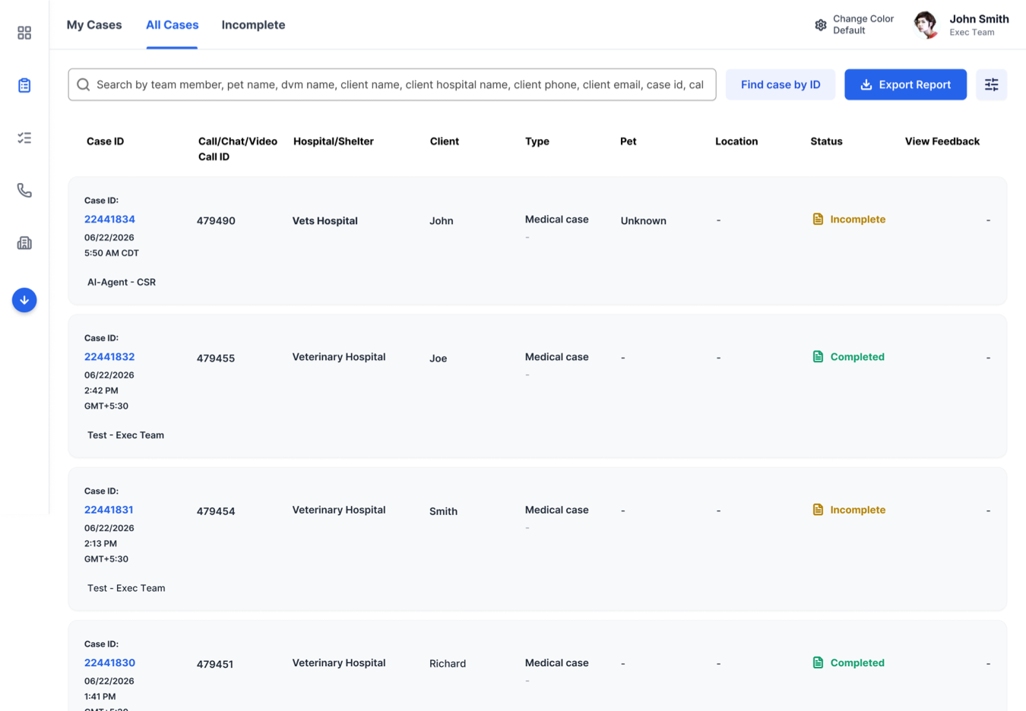Click Incomplete status of case 22441831
The image size is (1026, 711).
[x=857, y=510]
